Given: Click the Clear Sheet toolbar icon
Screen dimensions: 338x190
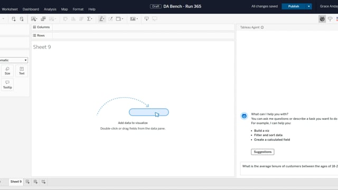Looking at the screenshot, I should tap(52, 19).
